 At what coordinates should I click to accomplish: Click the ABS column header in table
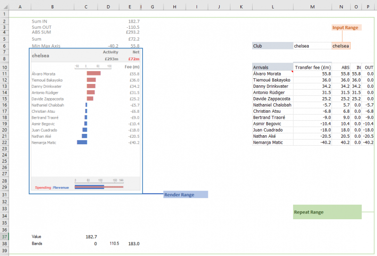[345, 67]
